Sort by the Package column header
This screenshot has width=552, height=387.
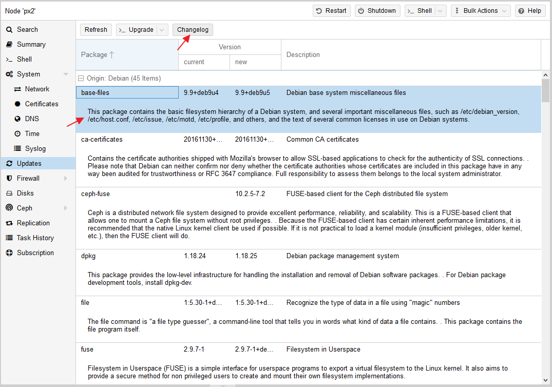click(98, 55)
